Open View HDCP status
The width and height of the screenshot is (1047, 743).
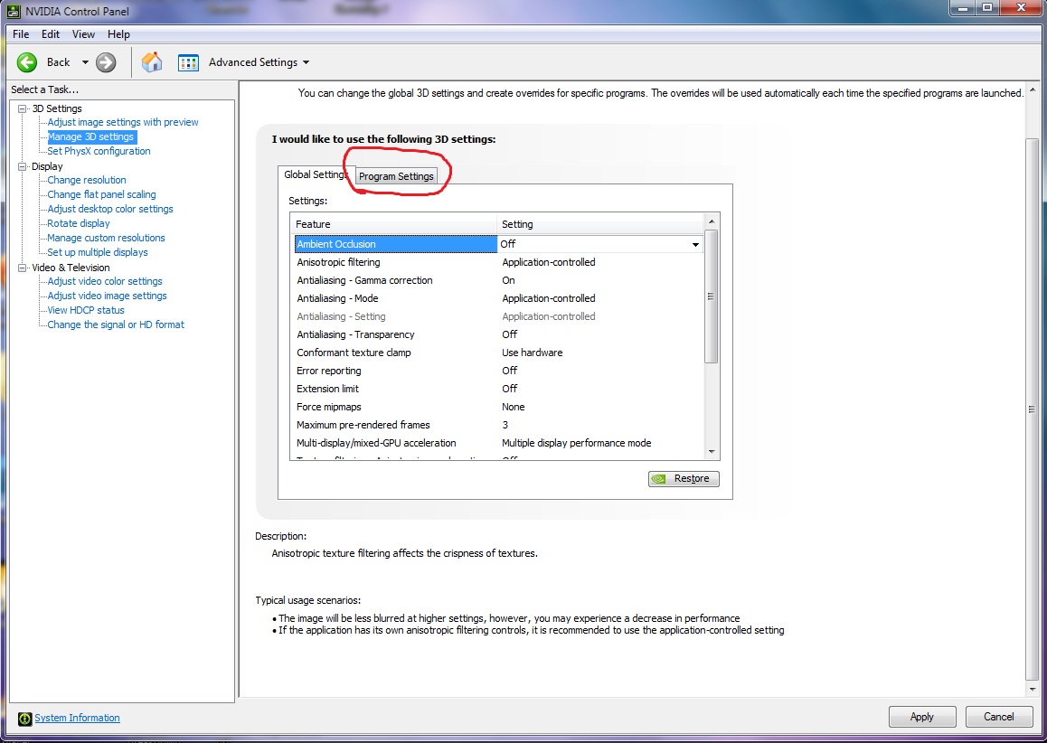coord(86,310)
